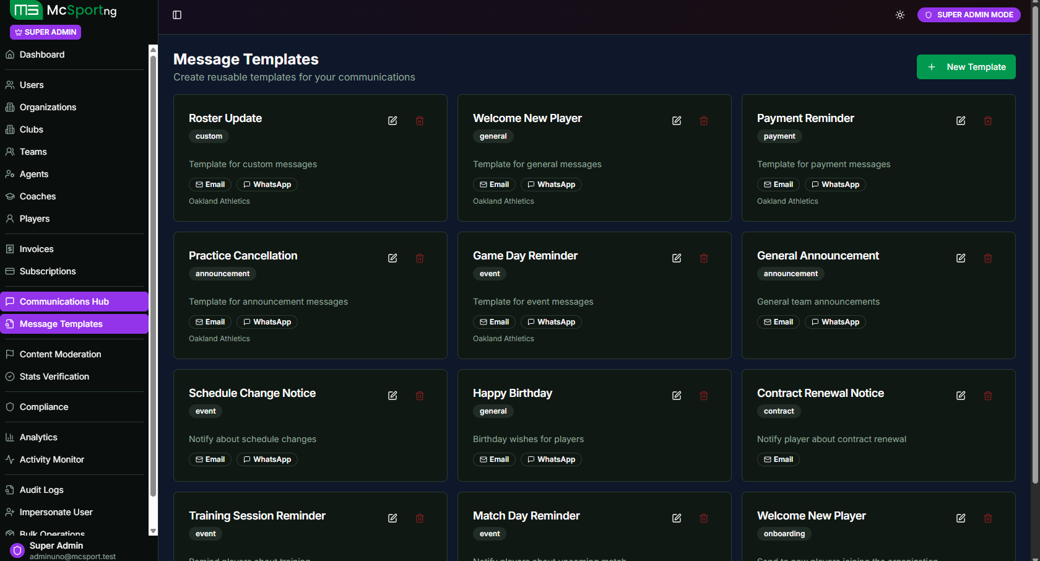The width and height of the screenshot is (1040, 561).
Task: Select Content Moderation in sidebar
Action: click(x=60, y=354)
